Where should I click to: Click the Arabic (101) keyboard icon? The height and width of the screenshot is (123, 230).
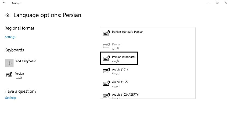[106, 71]
